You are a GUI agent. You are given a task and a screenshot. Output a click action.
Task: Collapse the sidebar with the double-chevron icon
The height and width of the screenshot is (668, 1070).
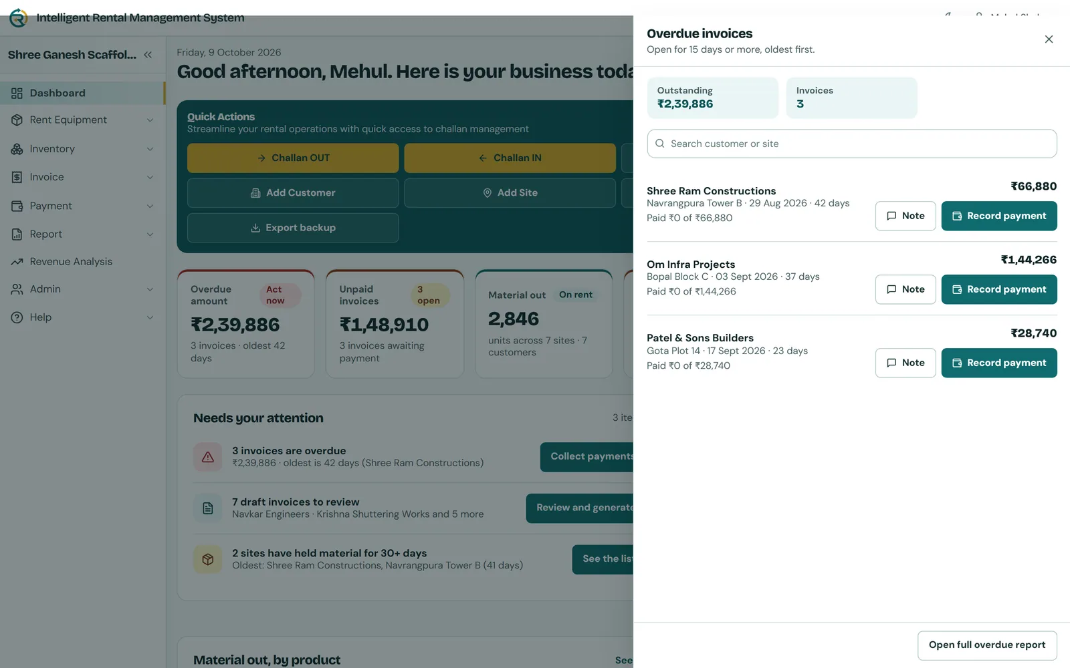[x=148, y=55]
